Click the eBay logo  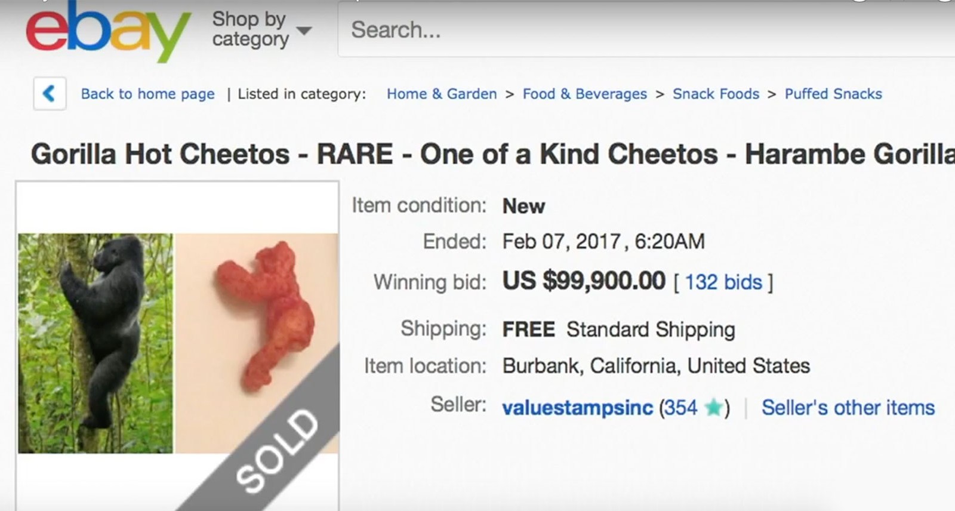[x=108, y=30]
